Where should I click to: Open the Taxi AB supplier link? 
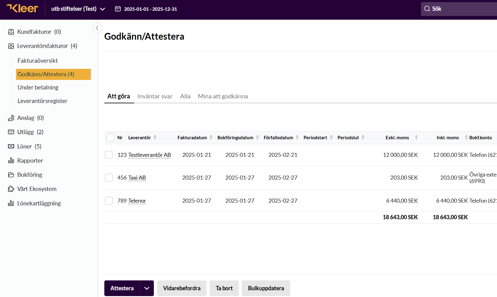(137, 177)
